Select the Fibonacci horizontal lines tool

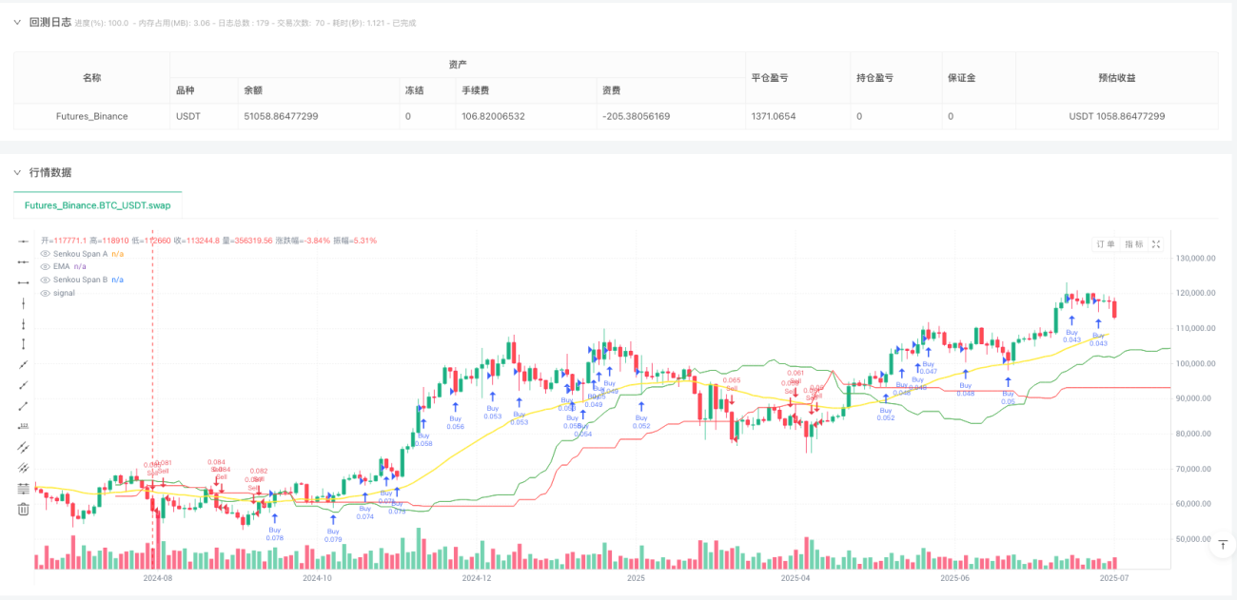click(x=23, y=488)
